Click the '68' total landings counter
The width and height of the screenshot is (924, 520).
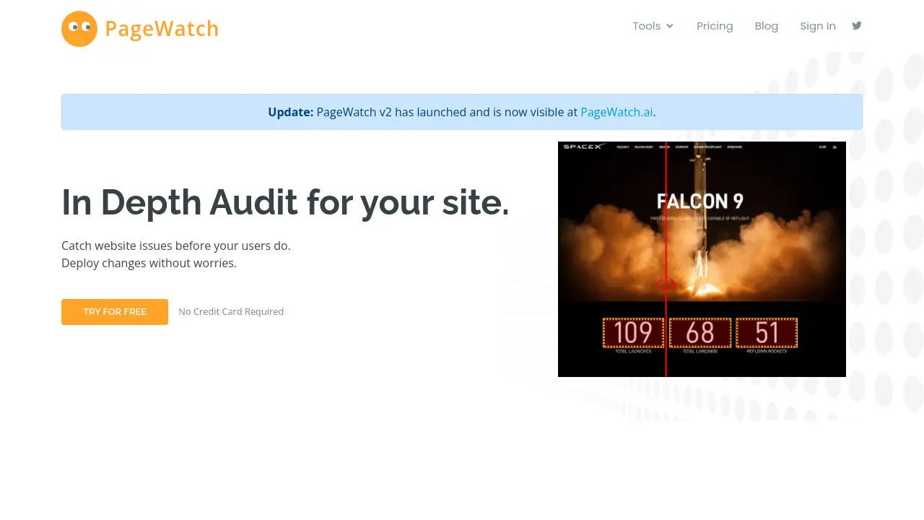700,333
